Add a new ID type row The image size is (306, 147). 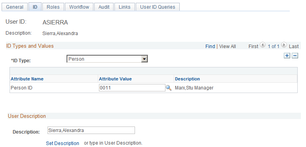pos(287,56)
